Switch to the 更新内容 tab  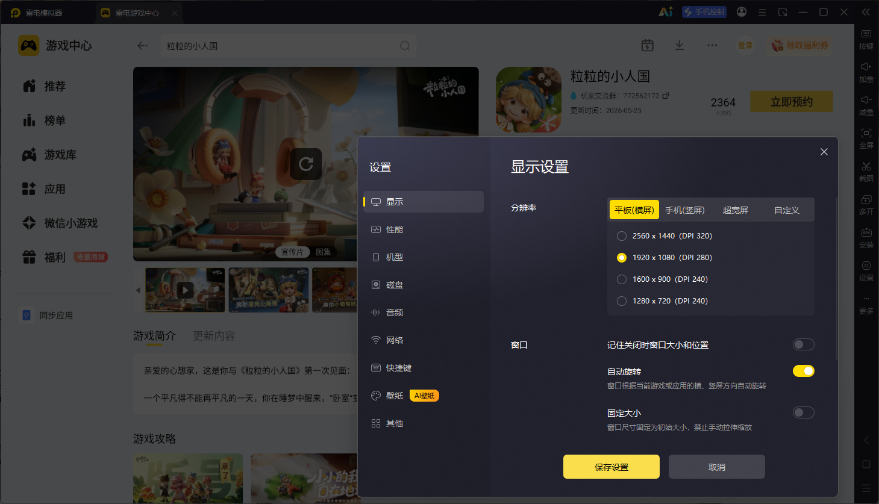click(214, 336)
